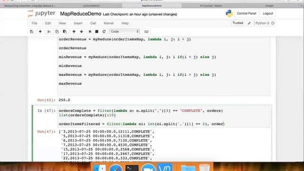Click the minRevenue myReduce code line
The height and width of the screenshot is (171, 304).
pyautogui.click(x=137, y=57)
